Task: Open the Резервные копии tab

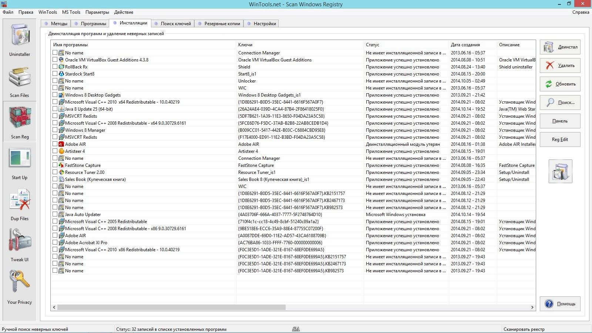Action: (x=219, y=23)
